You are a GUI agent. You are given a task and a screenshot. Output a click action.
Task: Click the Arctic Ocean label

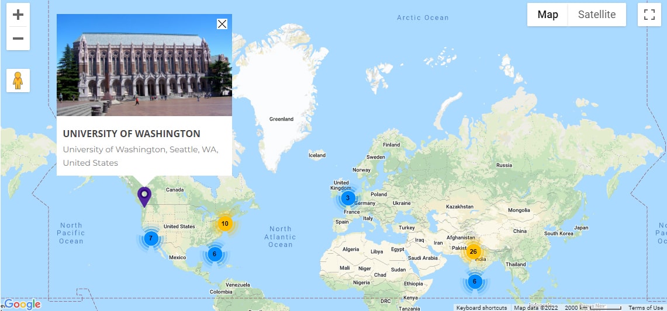(x=423, y=18)
